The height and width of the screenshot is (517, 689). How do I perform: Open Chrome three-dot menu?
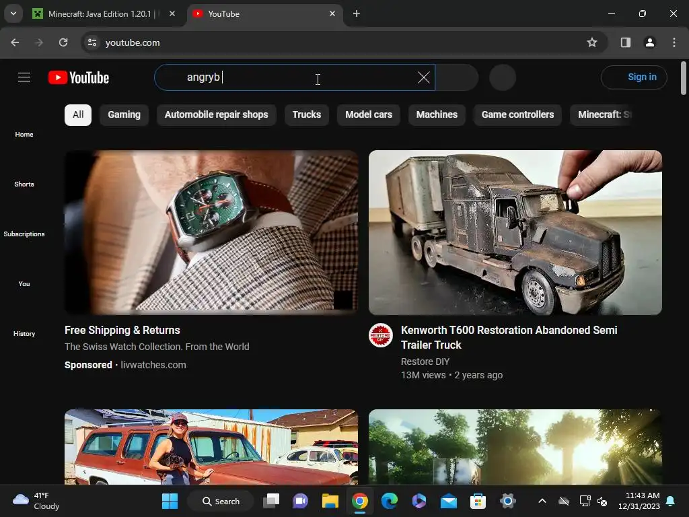pos(674,42)
